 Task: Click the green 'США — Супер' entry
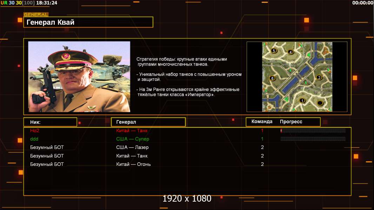pyautogui.click(x=133, y=139)
